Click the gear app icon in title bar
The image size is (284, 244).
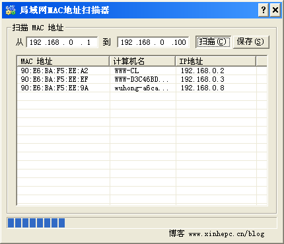(11, 10)
